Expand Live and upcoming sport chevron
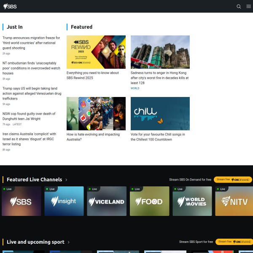The height and width of the screenshot is (253, 253). click(x=69, y=242)
